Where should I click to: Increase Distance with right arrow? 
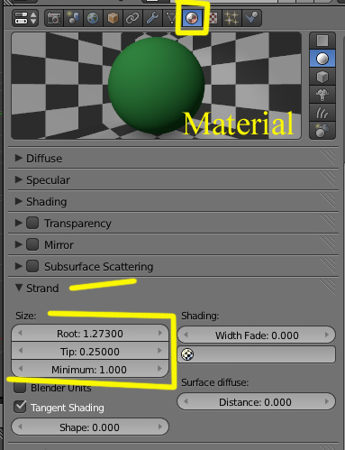[x=327, y=401]
